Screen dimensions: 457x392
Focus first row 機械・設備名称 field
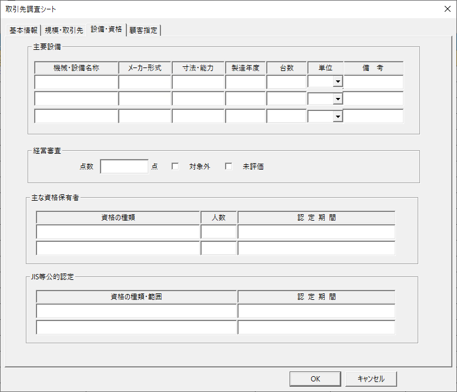[76, 82]
